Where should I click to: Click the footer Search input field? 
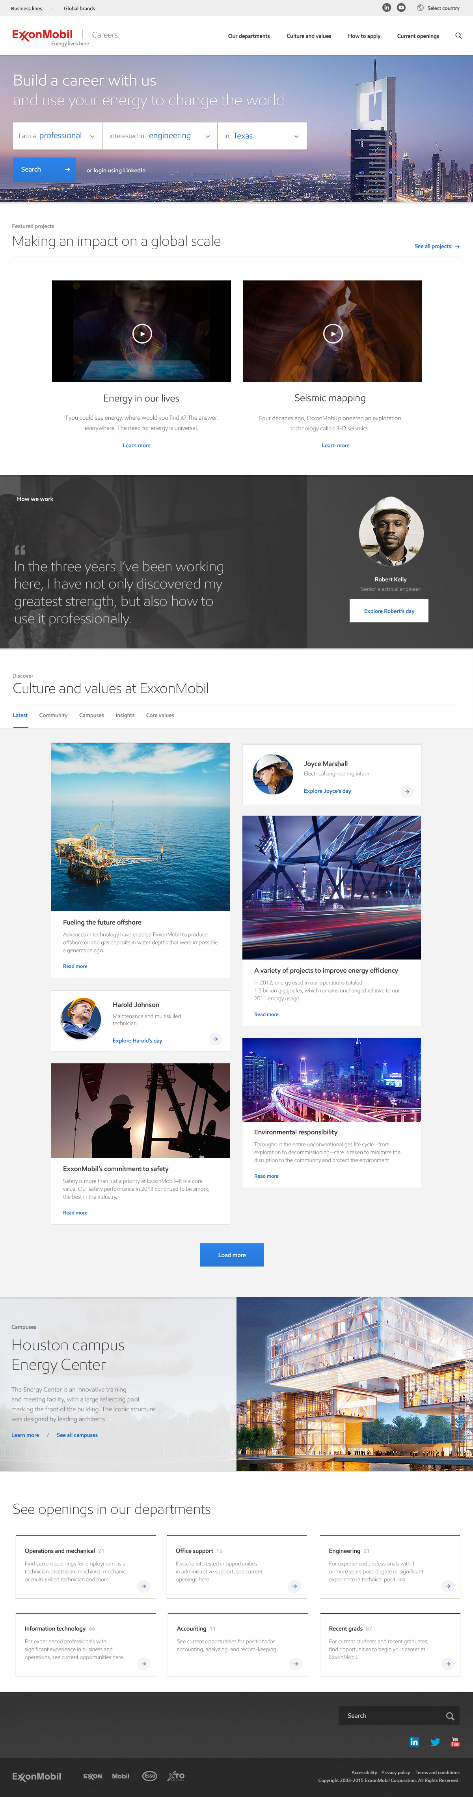pyautogui.click(x=399, y=1715)
